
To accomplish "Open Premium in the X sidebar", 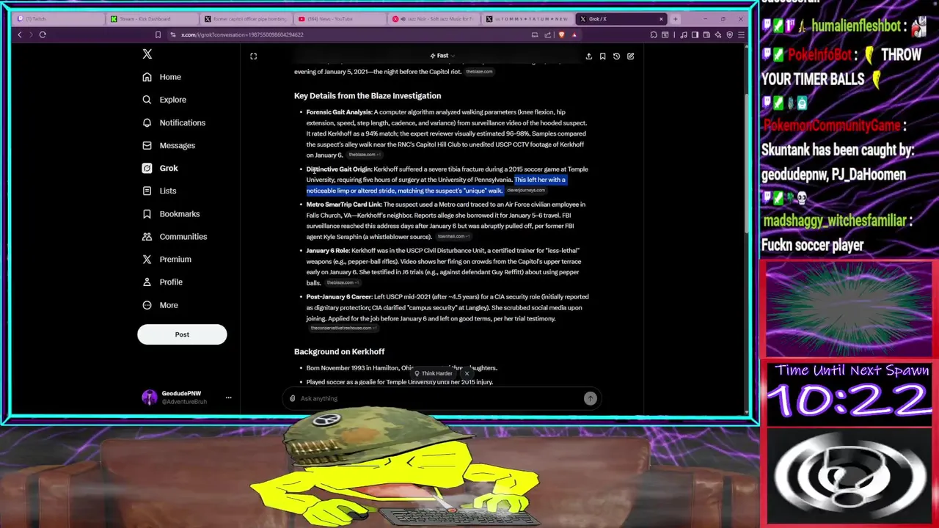I will click(167, 259).
